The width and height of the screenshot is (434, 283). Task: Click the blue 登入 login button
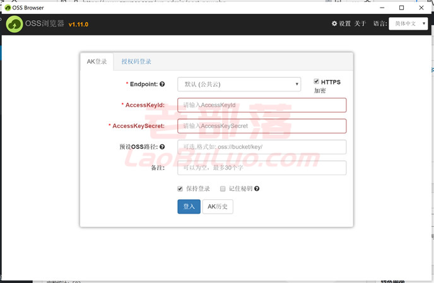[x=189, y=206]
